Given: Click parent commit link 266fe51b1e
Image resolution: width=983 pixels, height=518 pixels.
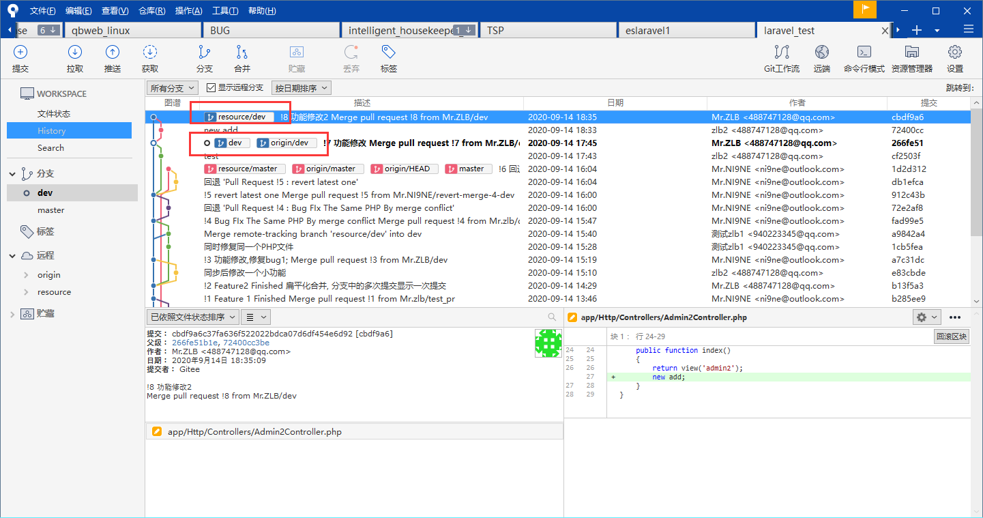Looking at the screenshot, I should pyautogui.click(x=195, y=343).
